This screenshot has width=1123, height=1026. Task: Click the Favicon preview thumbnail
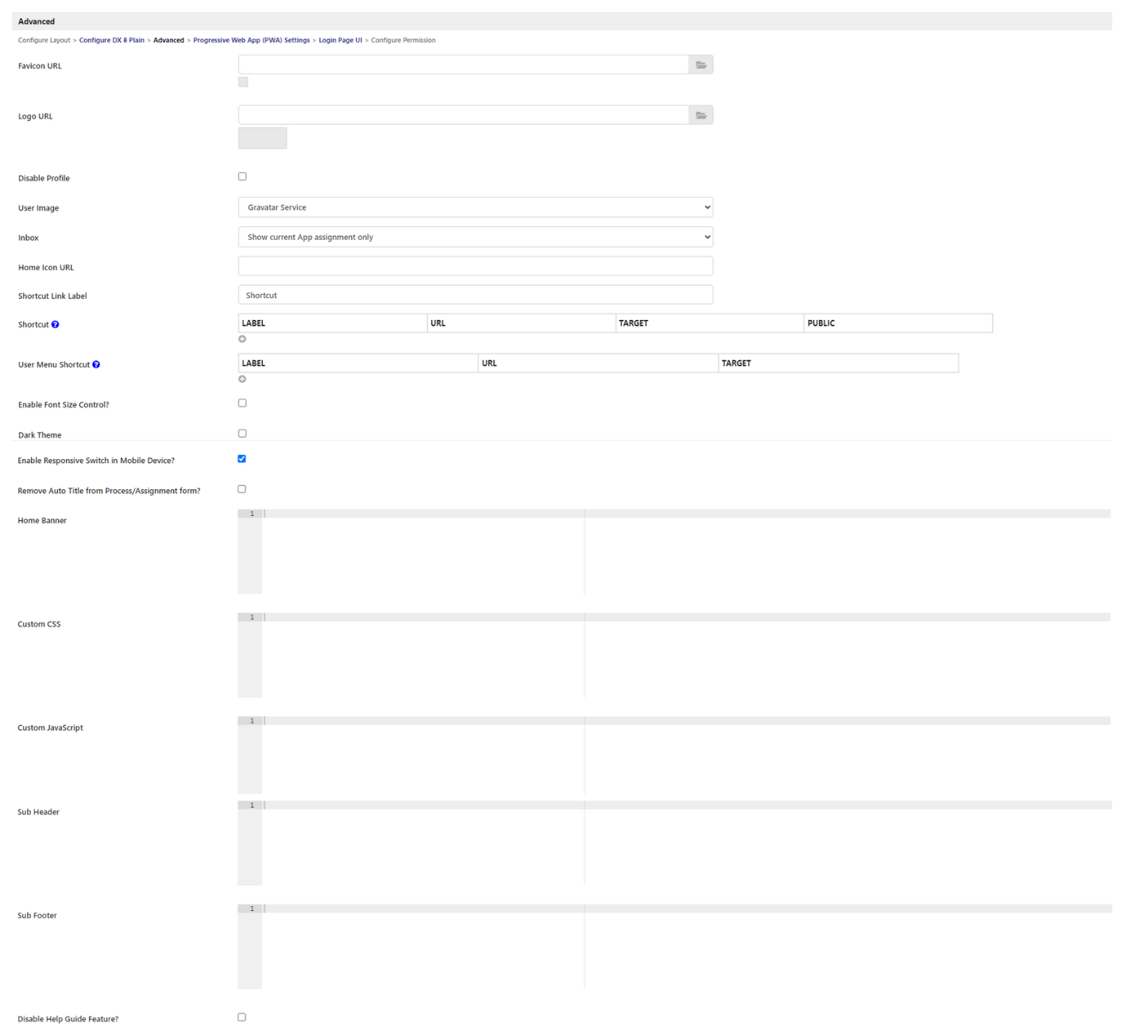pyautogui.click(x=243, y=83)
